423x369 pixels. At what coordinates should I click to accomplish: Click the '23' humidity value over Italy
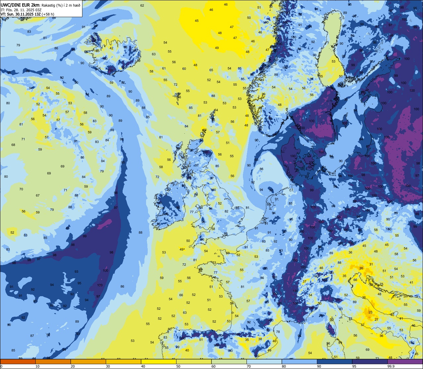click(x=370, y=312)
